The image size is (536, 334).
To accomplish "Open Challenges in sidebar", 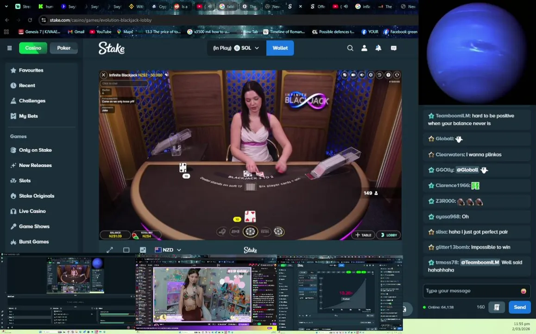I will tap(41, 101).
